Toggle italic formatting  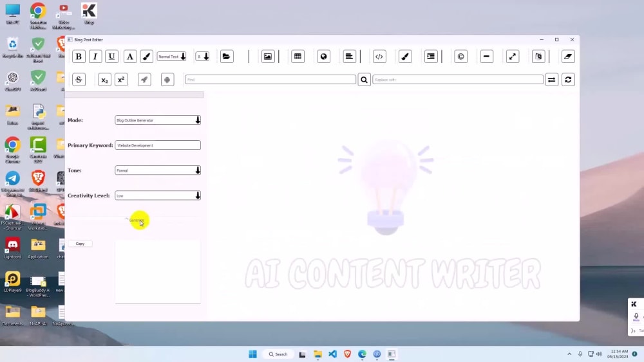click(95, 57)
